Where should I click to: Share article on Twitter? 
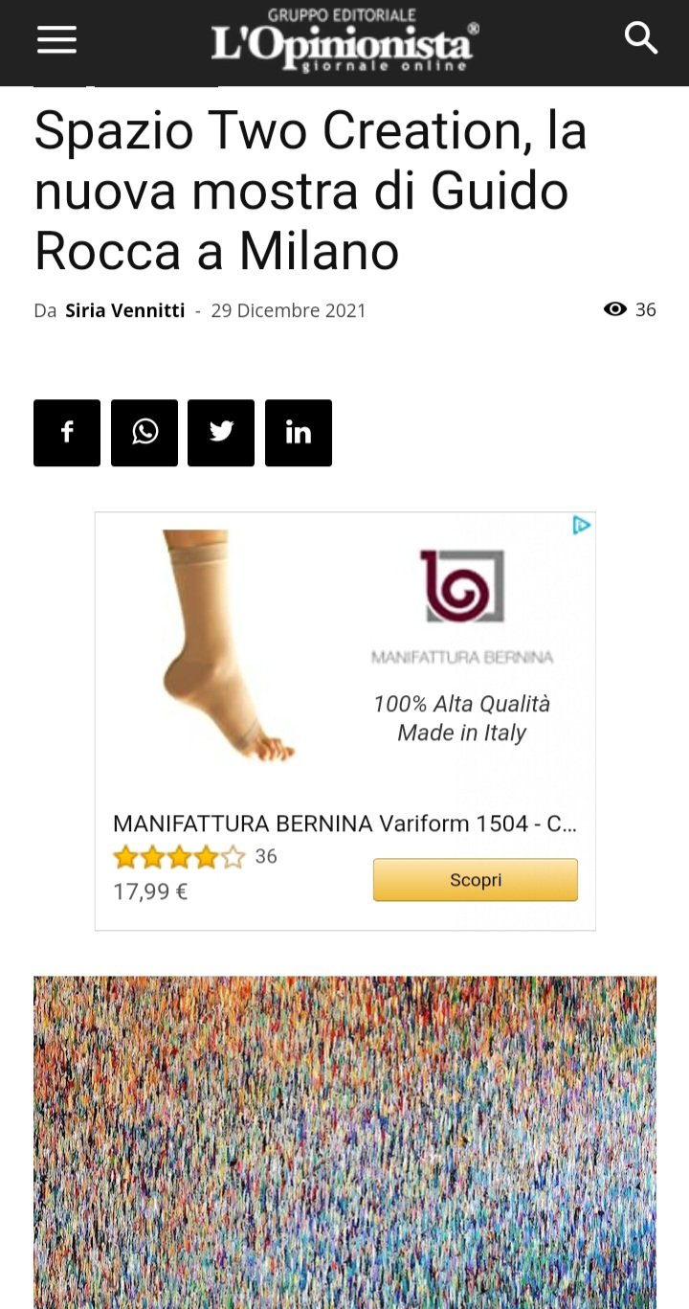point(221,433)
